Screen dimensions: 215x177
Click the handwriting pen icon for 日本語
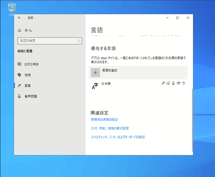click(178, 83)
